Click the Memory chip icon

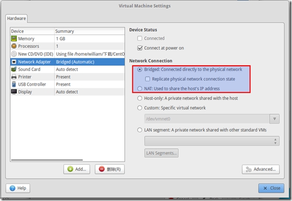(14, 39)
